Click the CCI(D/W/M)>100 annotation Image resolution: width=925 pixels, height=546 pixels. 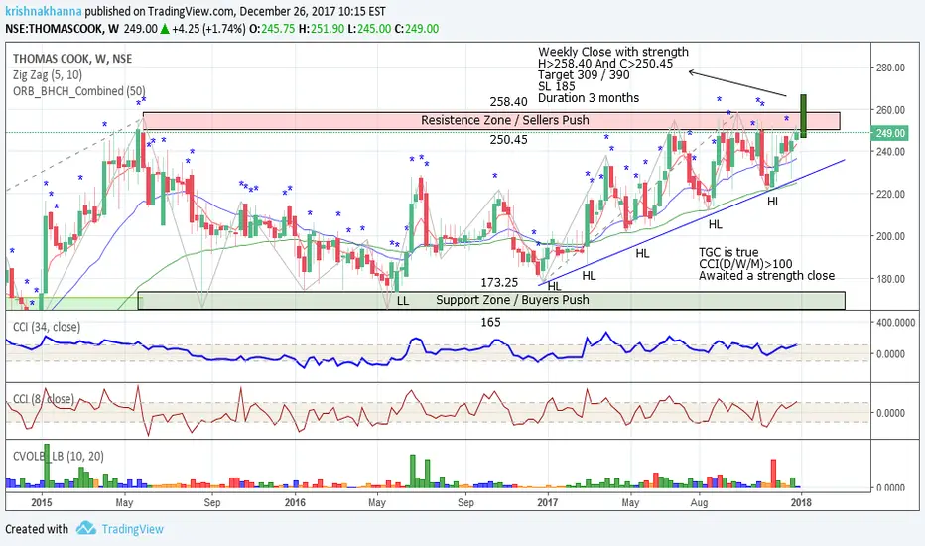(x=745, y=264)
